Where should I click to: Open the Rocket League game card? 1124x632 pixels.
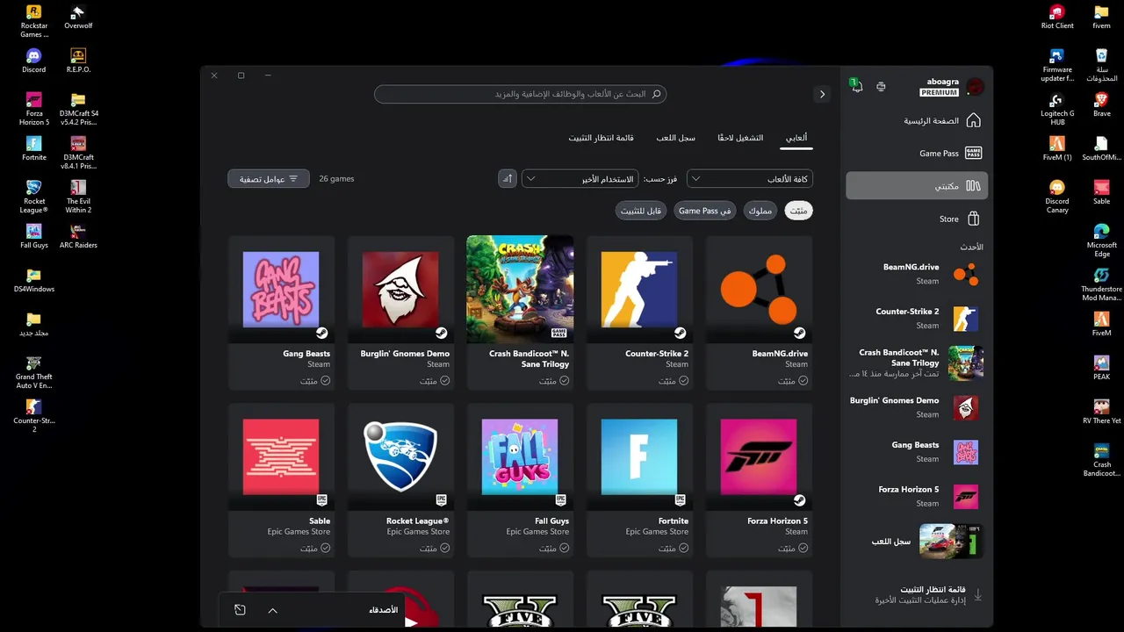pyautogui.click(x=400, y=480)
